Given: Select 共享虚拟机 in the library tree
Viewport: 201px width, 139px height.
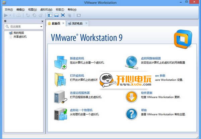Looking at the screenshot, I should (x=20, y=37).
